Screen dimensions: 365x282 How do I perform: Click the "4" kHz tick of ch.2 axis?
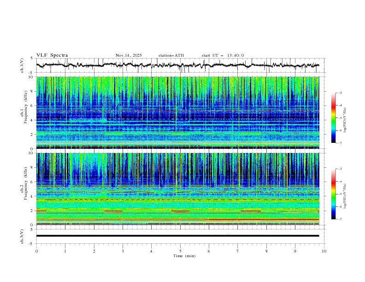[x=33, y=196]
